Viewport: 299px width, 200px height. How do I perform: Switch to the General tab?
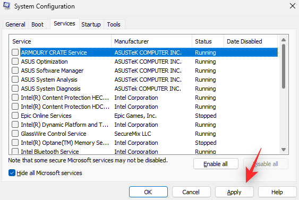click(15, 24)
